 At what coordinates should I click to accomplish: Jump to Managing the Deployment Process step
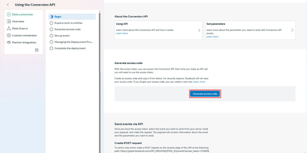(x=74, y=42)
